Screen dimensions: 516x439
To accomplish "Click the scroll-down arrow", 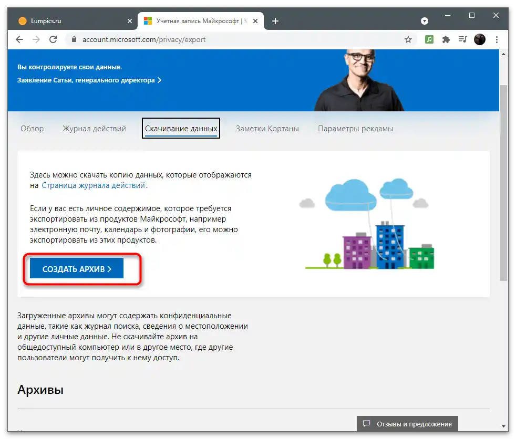I will coord(503,426).
